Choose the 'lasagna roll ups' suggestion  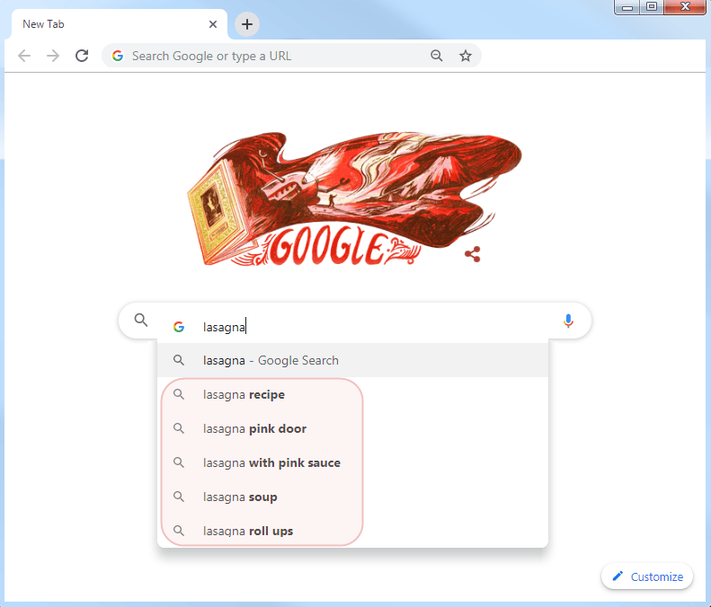click(352, 531)
